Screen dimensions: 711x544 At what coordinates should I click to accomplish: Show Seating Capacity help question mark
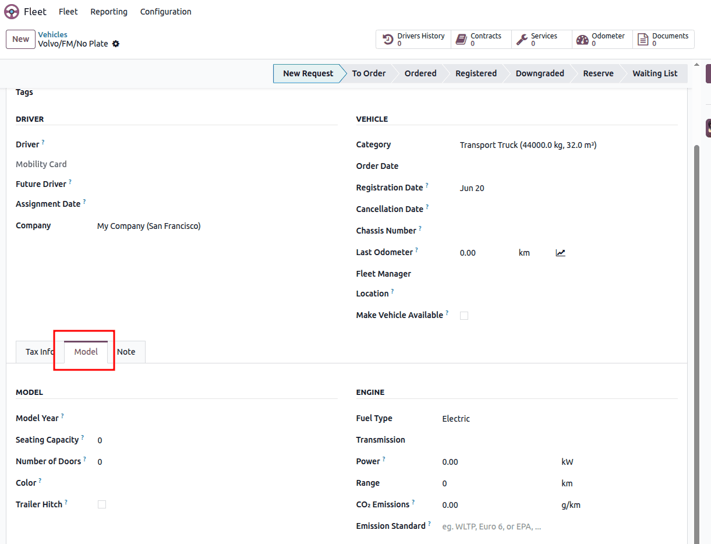tap(83, 437)
